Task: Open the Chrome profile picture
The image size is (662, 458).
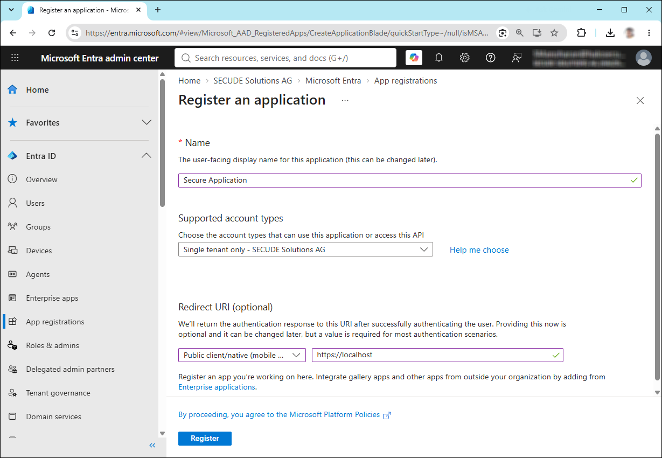Action: pos(629,33)
